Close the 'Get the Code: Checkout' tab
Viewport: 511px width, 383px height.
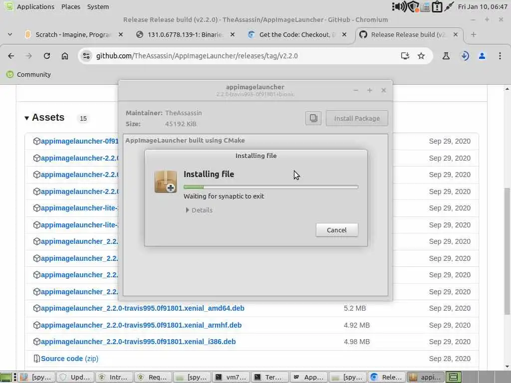344,34
